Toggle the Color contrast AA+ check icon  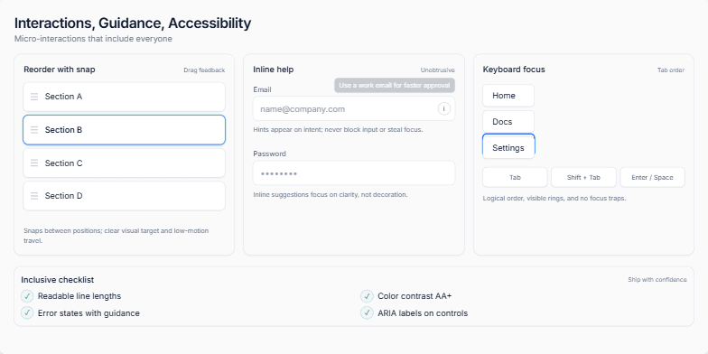click(x=367, y=296)
